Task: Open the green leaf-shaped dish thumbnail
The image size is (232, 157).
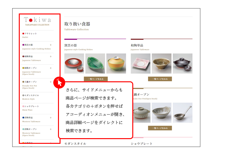Action: pyautogui.click(x=95, y=63)
